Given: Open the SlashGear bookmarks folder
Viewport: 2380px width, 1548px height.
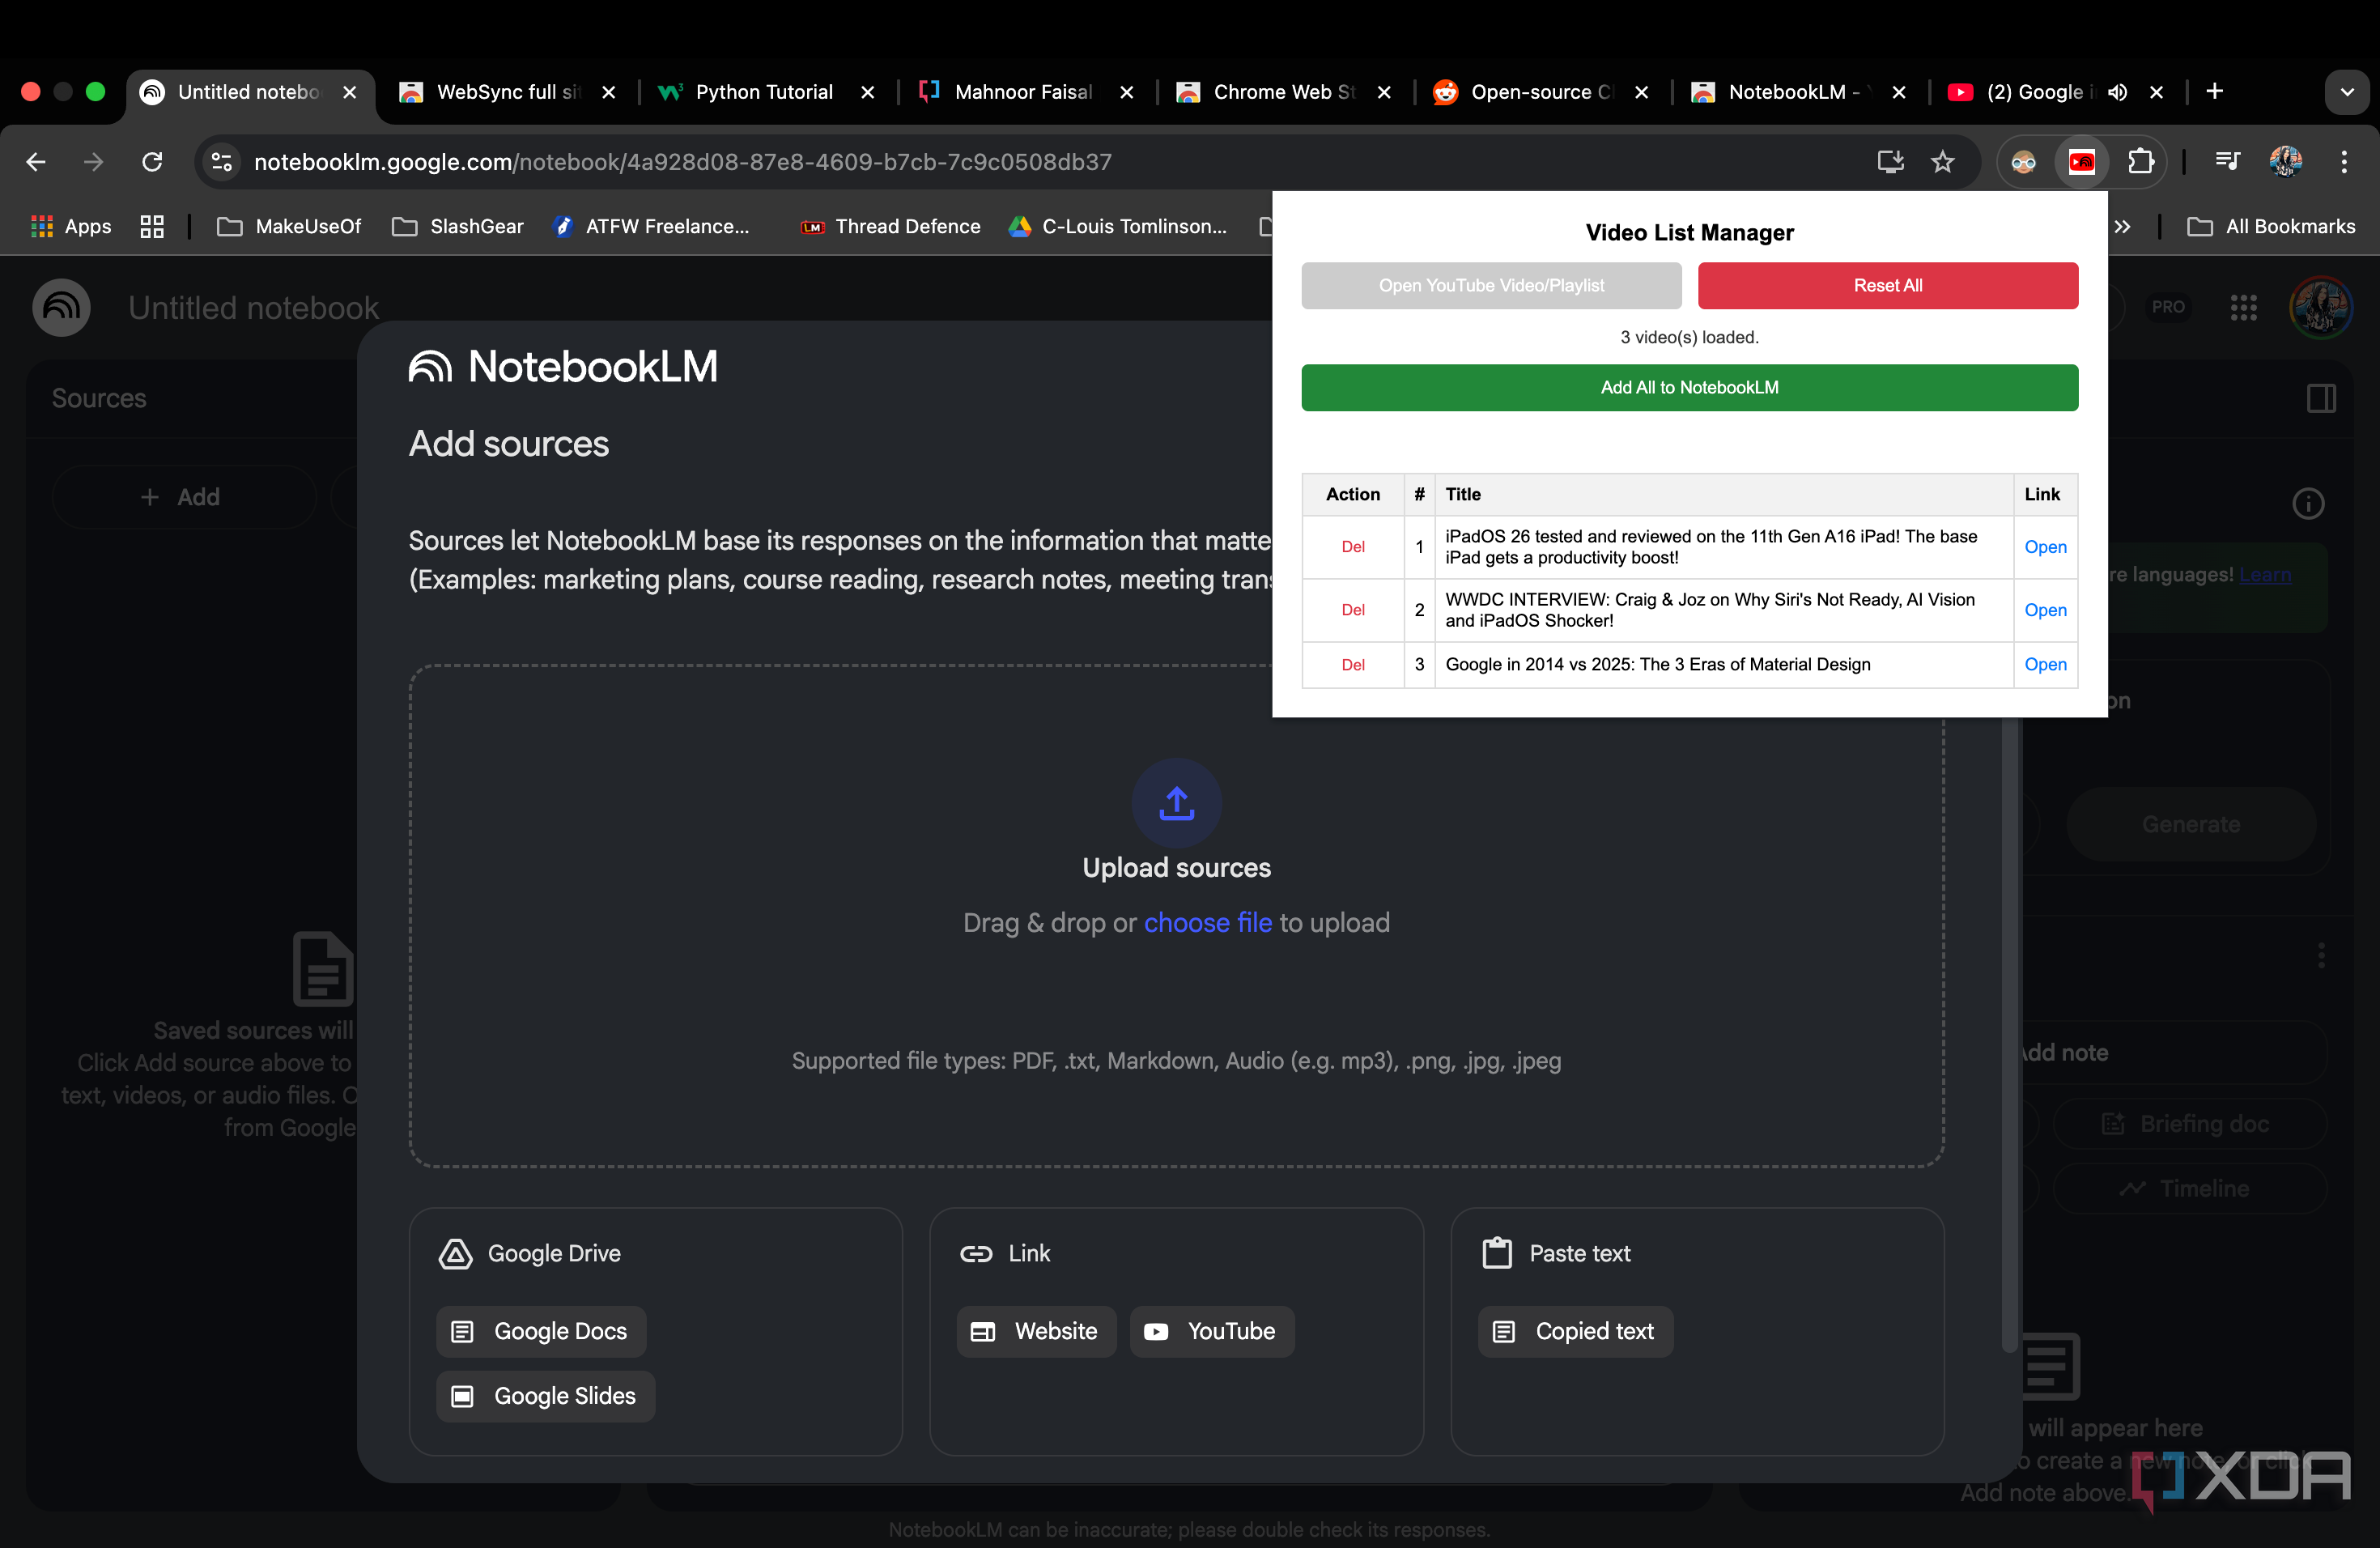Looking at the screenshot, I should (458, 227).
